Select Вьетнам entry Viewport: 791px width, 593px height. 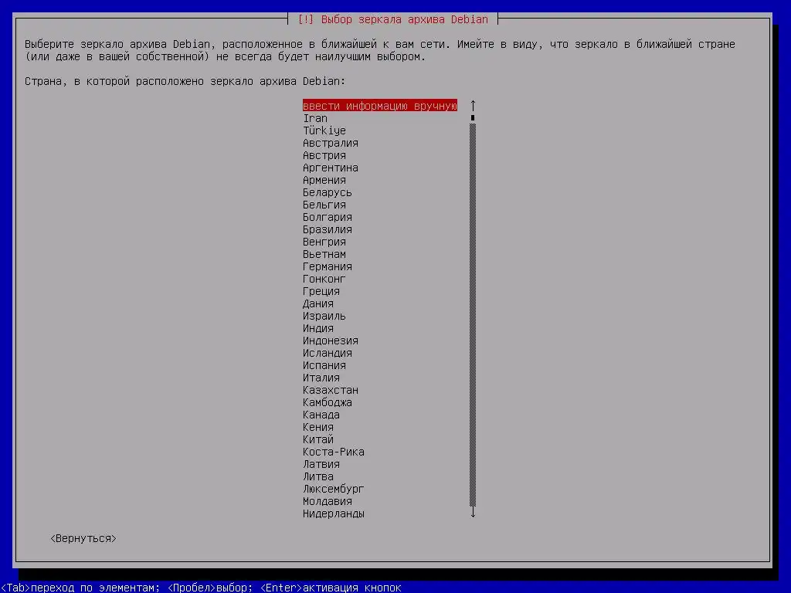[324, 254]
